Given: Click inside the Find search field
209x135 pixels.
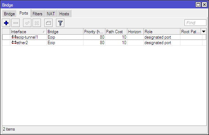Looking at the screenshot, I should pos(195,23).
